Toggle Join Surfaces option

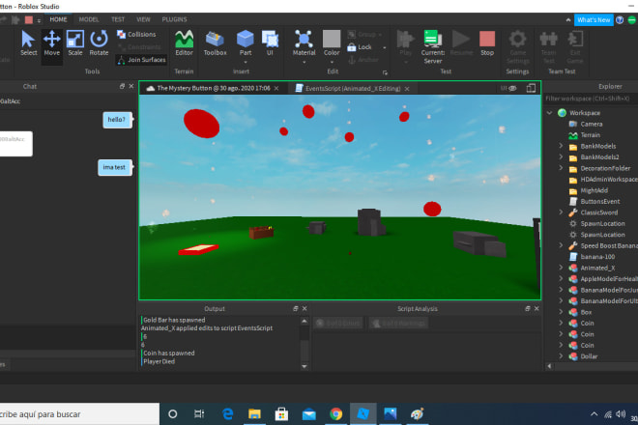(141, 60)
